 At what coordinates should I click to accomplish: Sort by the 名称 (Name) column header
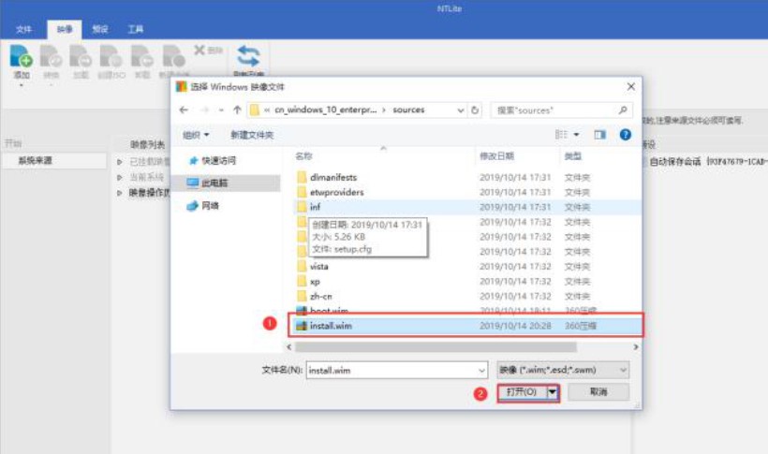tap(303, 155)
